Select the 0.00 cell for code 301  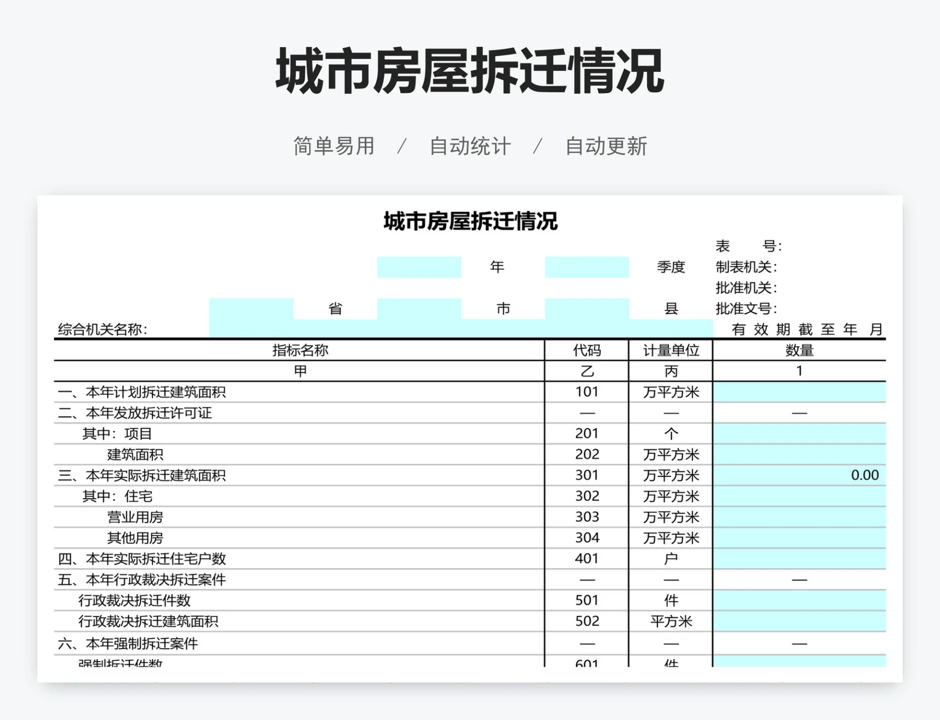click(x=799, y=475)
